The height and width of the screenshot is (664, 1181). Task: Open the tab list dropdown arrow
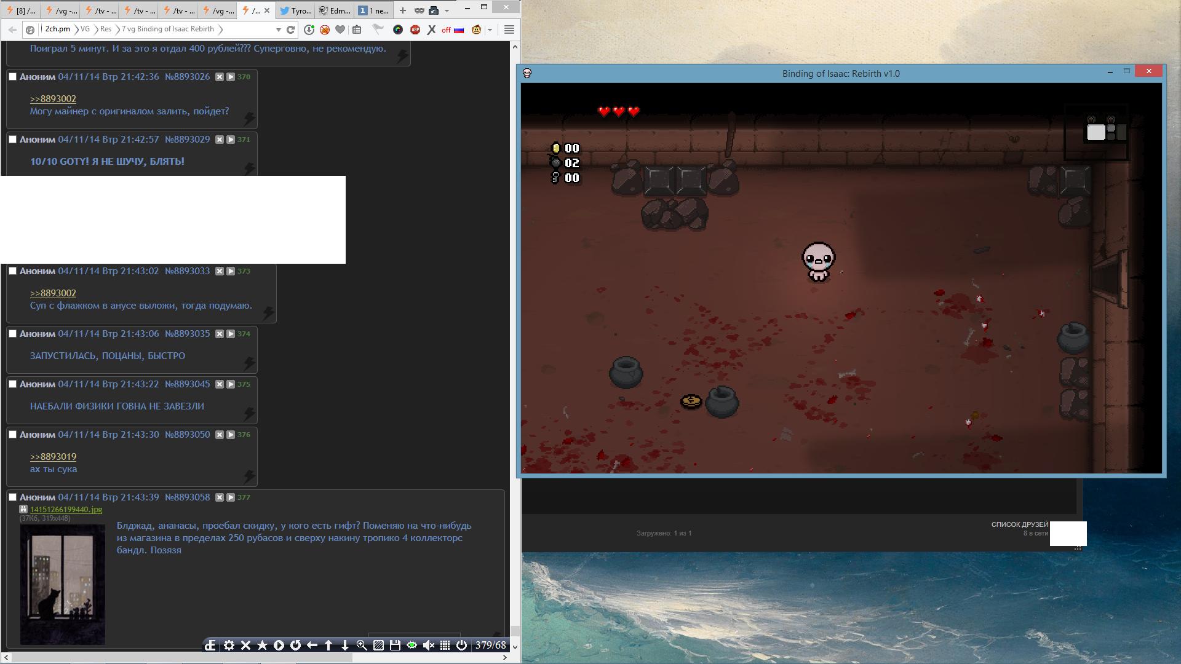447,10
